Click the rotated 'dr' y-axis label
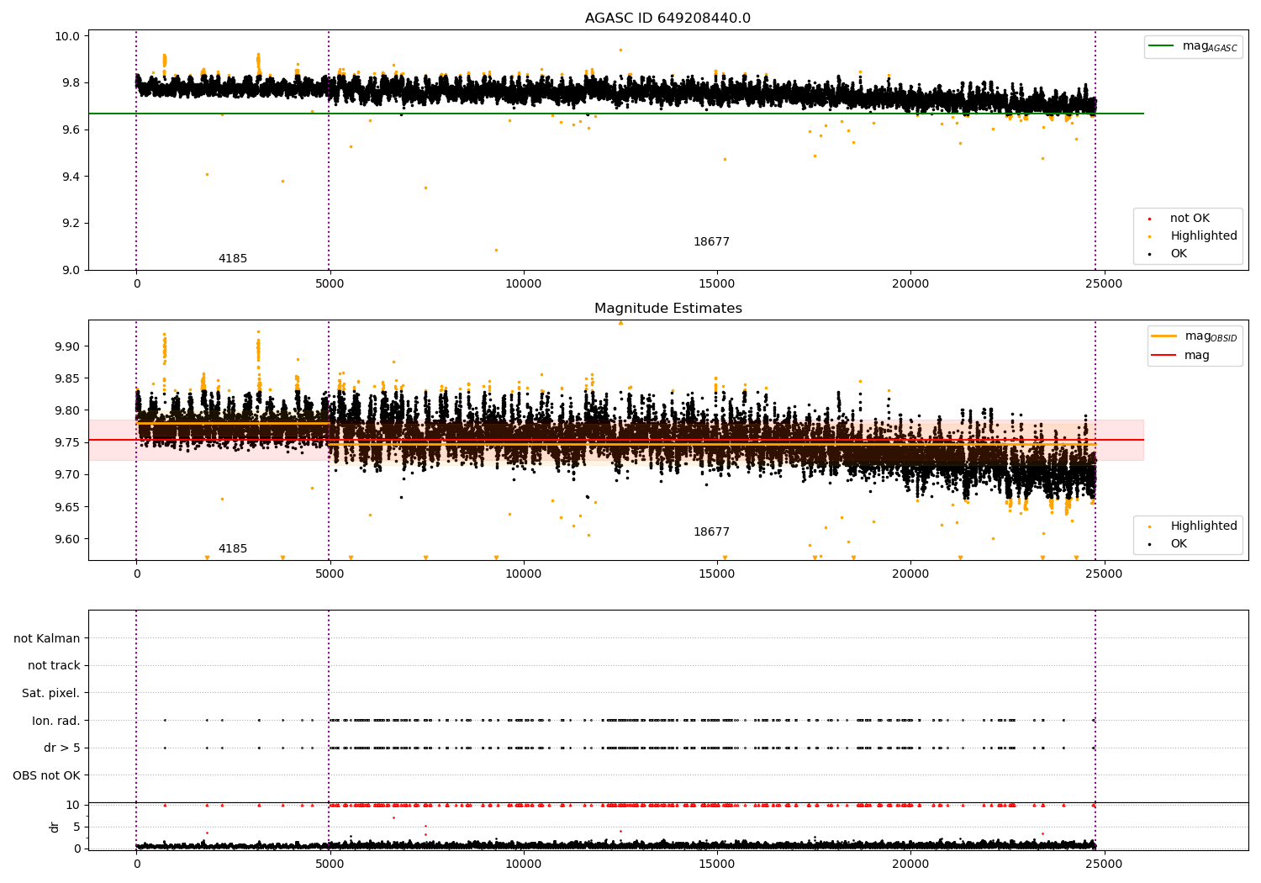Image resolution: width=1261 pixels, height=883 pixels. point(55,827)
